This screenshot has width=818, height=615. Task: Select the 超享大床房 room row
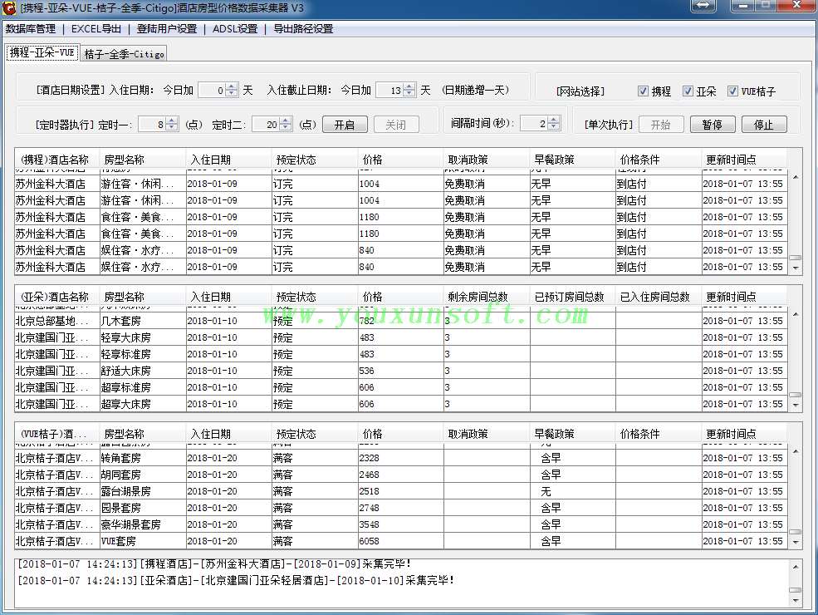click(400, 404)
